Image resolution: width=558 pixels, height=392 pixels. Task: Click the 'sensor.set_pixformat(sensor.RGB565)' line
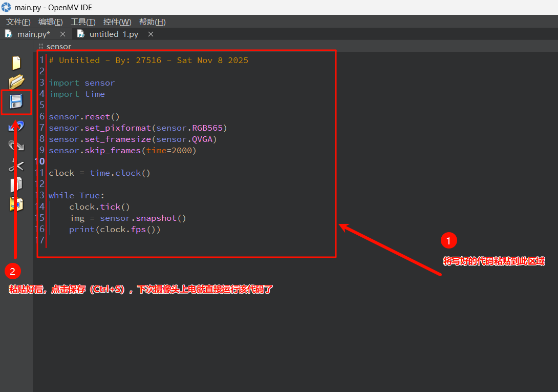coord(138,128)
